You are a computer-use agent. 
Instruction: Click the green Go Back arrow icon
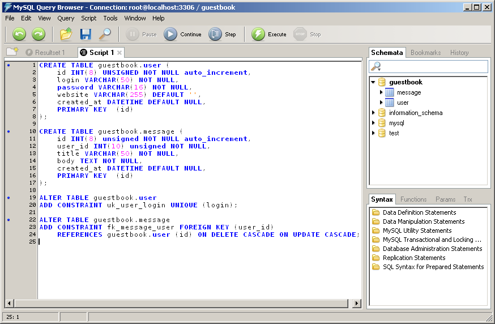click(19, 35)
